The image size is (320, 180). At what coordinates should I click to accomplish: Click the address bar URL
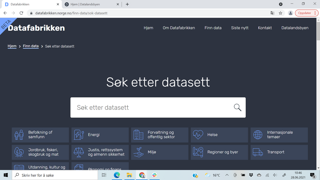[x=71, y=13]
